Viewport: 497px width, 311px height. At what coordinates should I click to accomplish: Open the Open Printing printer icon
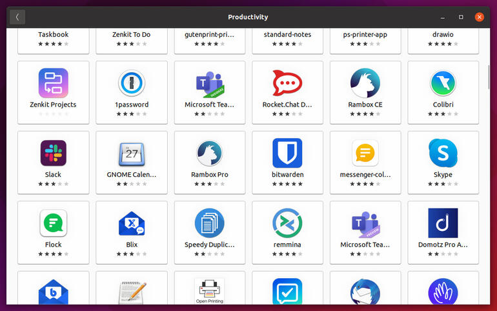pyautogui.click(x=210, y=292)
